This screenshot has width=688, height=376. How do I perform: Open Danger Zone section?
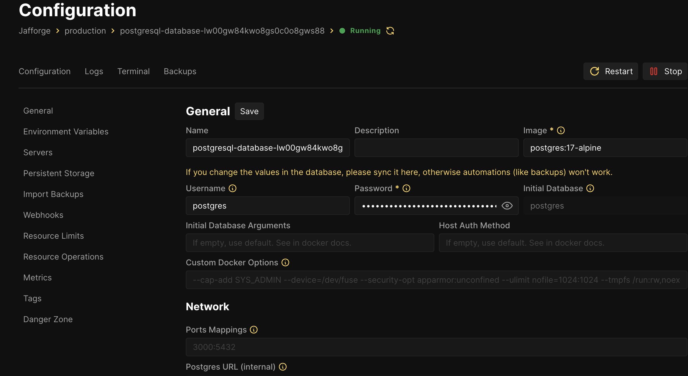click(48, 319)
